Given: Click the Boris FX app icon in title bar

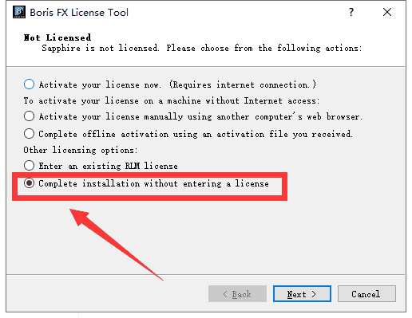Looking at the screenshot, I should tap(19, 12).
